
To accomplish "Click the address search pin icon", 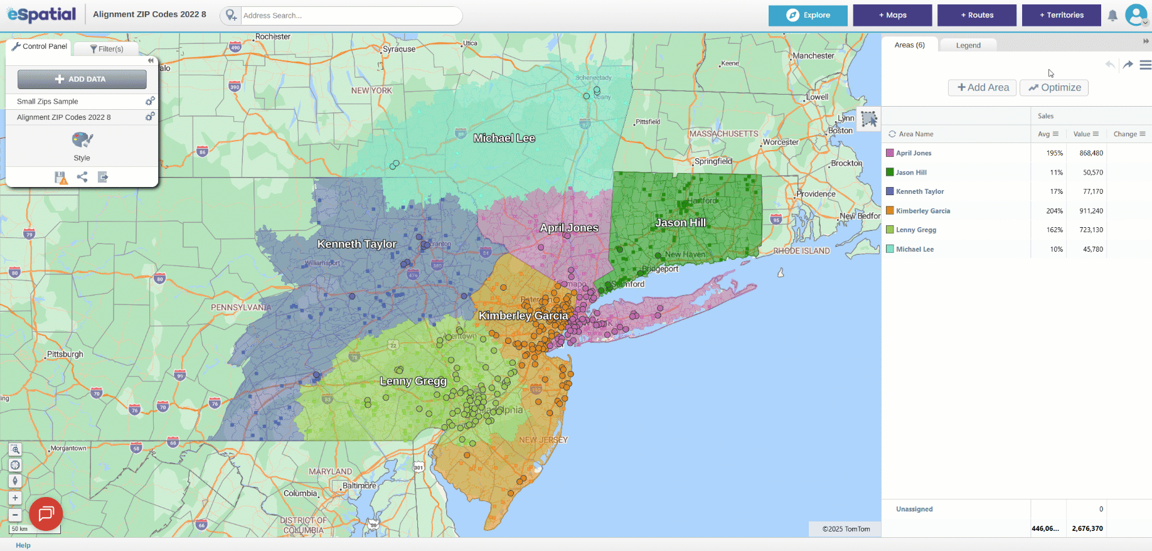I will [x=231, y=16].
